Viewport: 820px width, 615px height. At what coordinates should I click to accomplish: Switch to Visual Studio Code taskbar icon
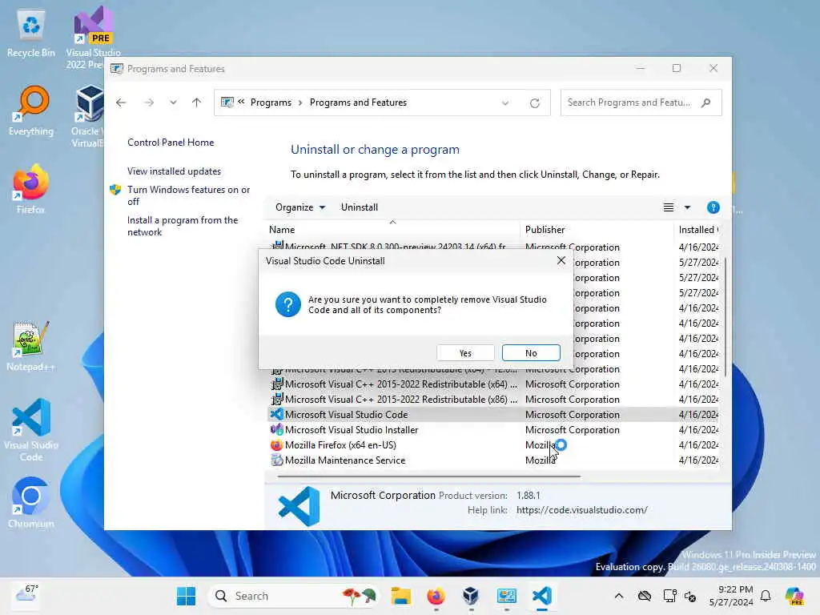[542, 596]
